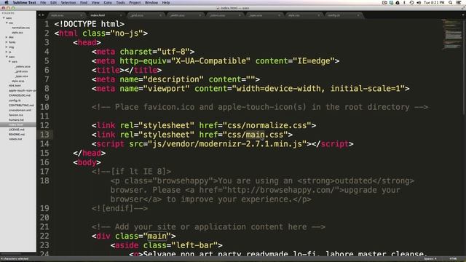Click 'no-js' class value on line 2

tap(127, 33)
